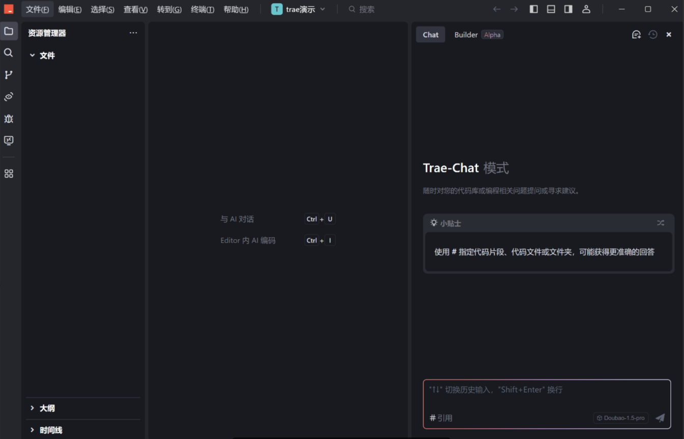This screenshot has height=439, width=684.
Task: Toggle the primary sidebar layout icon
Action: pos(534,9)
